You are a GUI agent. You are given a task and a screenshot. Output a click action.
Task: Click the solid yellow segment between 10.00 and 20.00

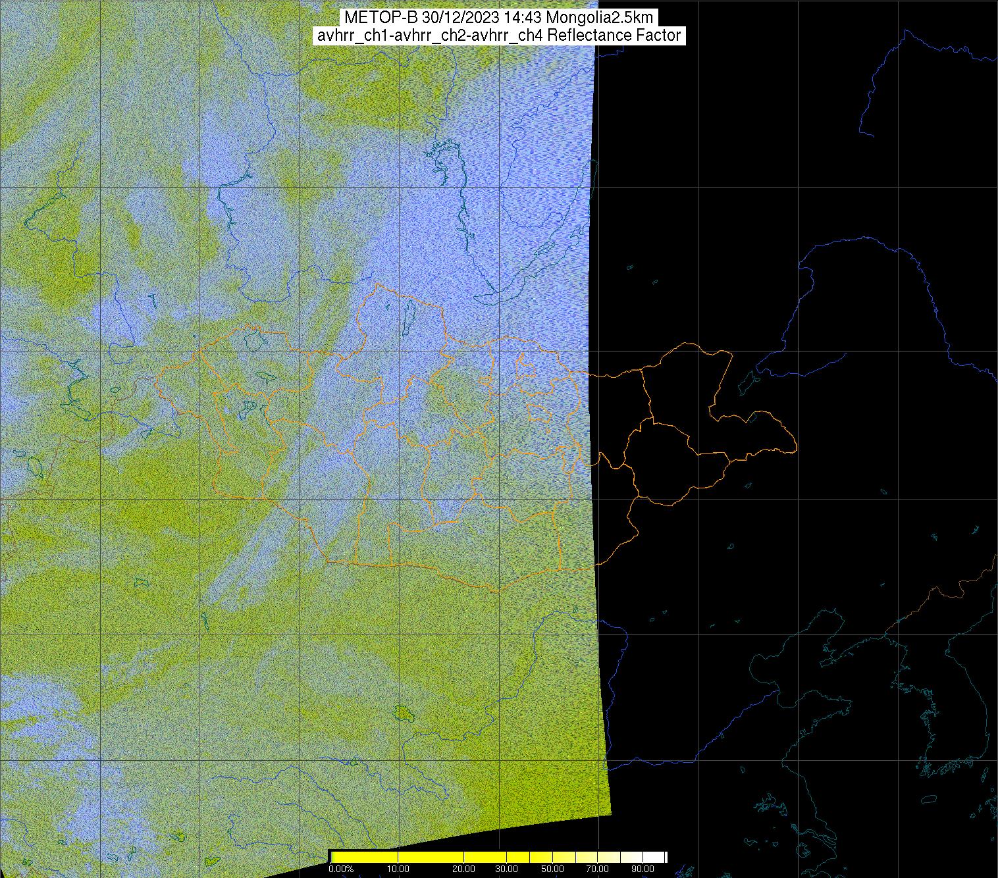tap(431, 856)
